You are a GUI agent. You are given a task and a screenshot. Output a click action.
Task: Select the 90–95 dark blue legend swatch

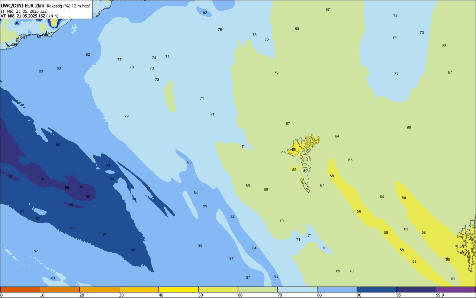(376, 289)
